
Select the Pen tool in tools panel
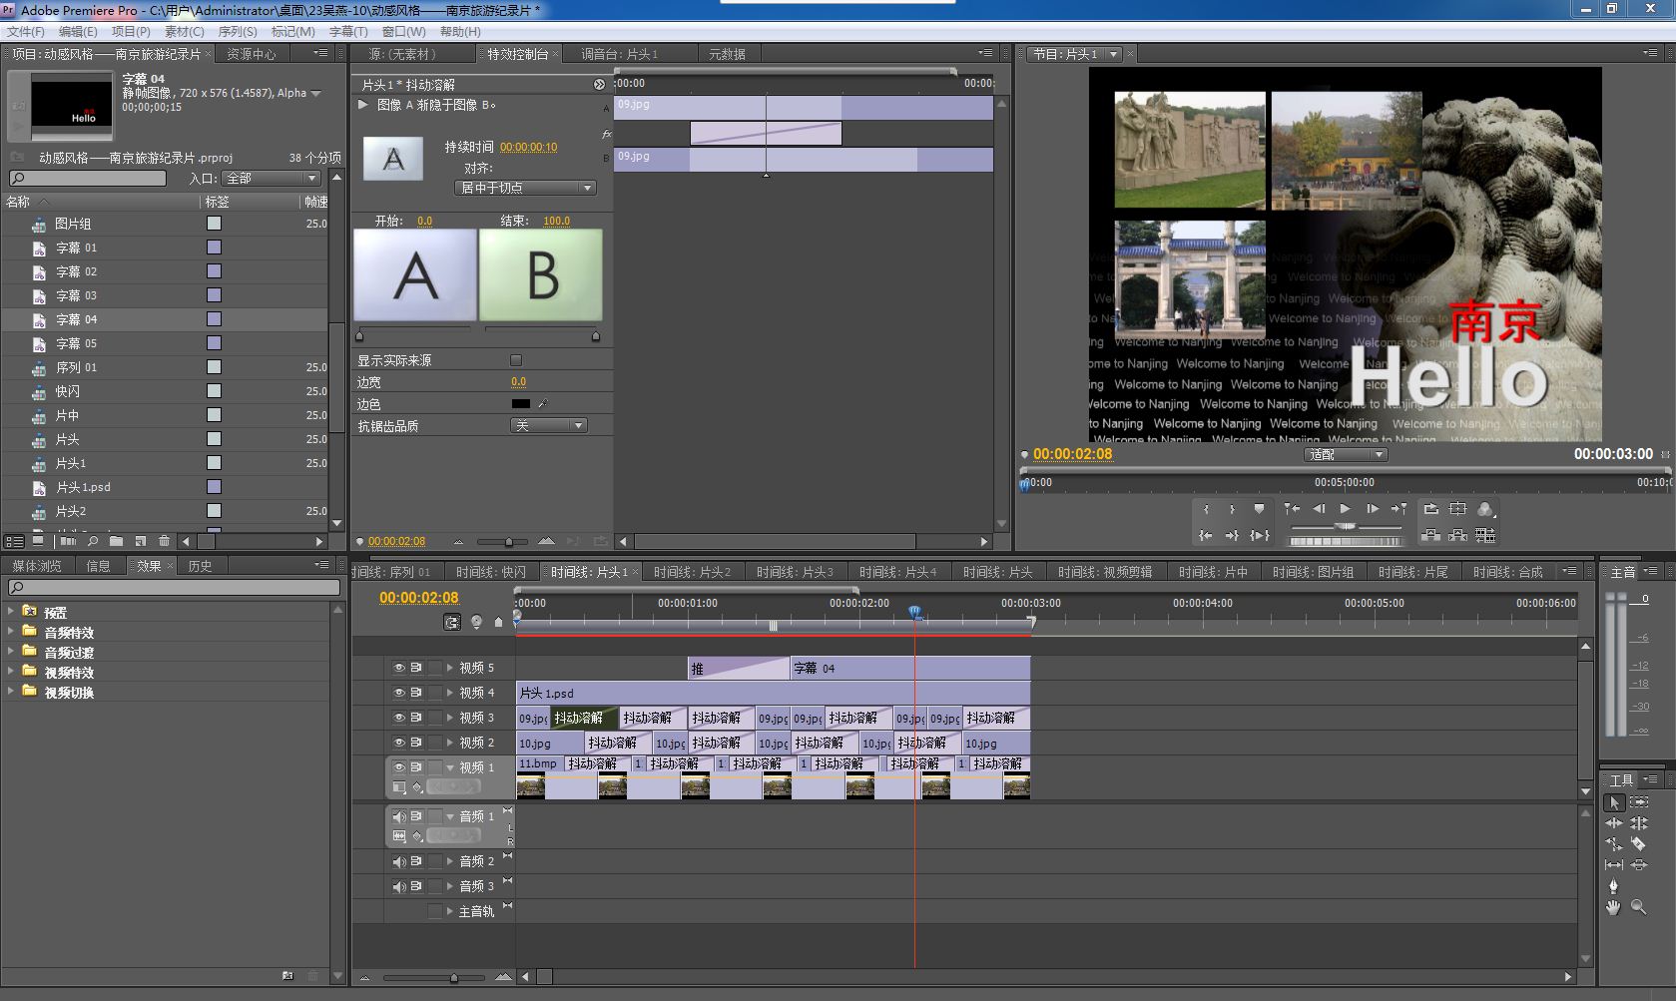coord(1613,886)
